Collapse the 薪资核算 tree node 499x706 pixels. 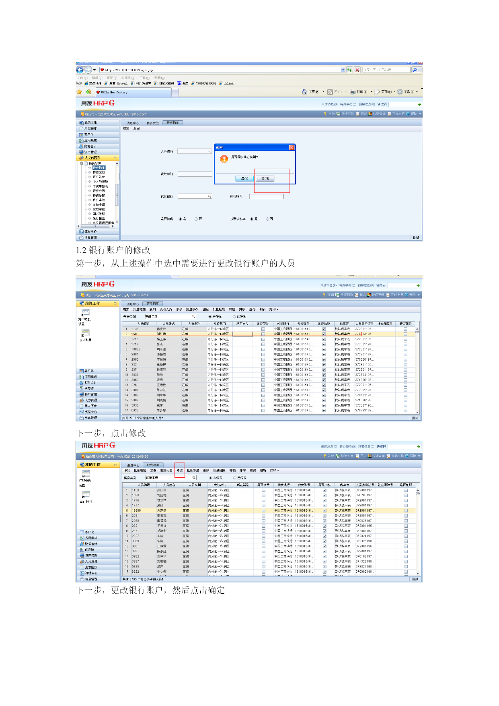click(x=82, y=163)
